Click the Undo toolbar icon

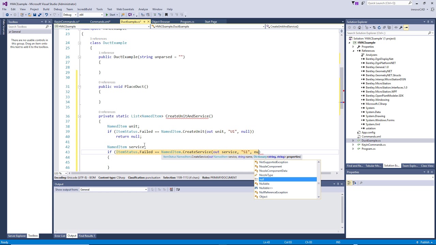(46, 15)
